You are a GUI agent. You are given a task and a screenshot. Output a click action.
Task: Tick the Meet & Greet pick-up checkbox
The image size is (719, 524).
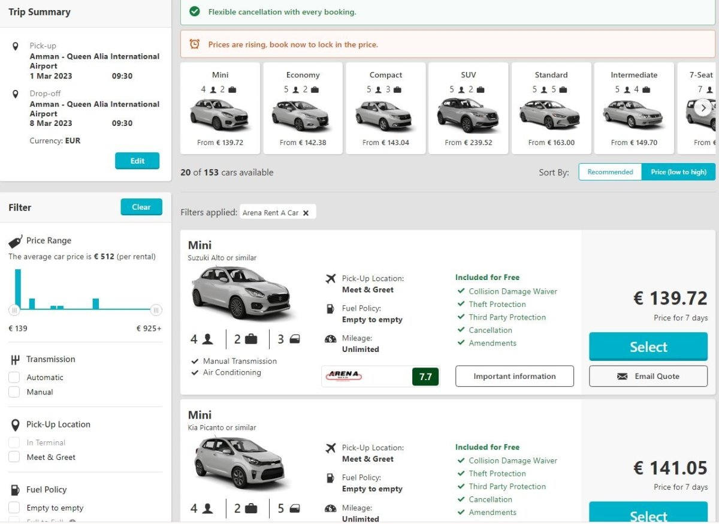pyautogui.click(x=14, y=457)
